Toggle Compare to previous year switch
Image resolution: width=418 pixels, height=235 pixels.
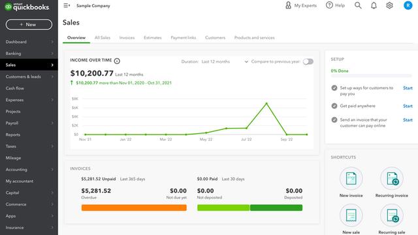[308, 61]
